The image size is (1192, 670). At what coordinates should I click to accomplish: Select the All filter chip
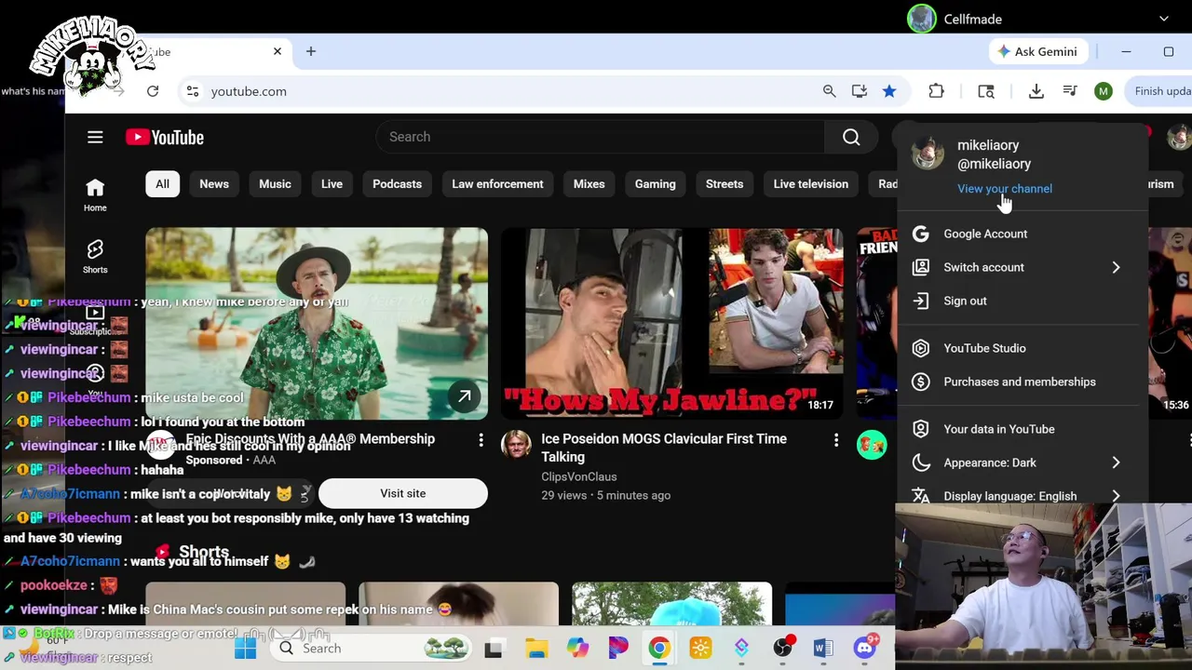click(x=162, y=184)
